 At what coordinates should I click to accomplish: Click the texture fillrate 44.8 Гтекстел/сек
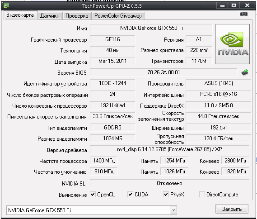coord(219,116)
